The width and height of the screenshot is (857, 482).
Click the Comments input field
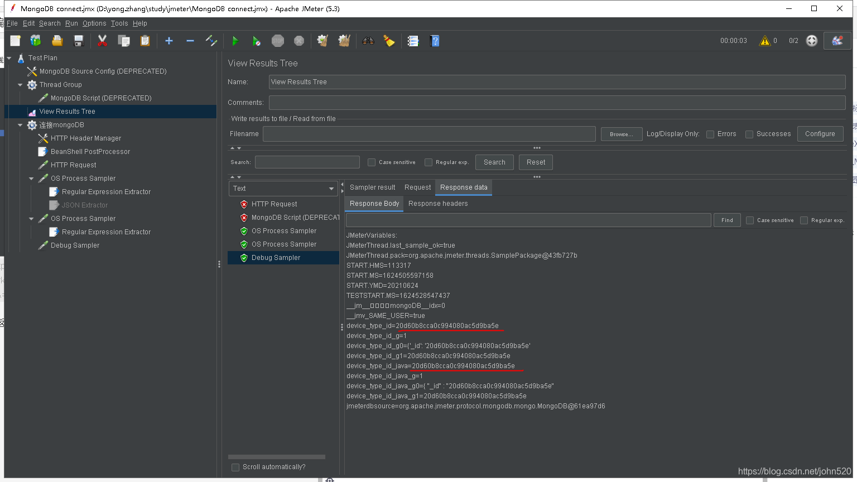(557, 103)
